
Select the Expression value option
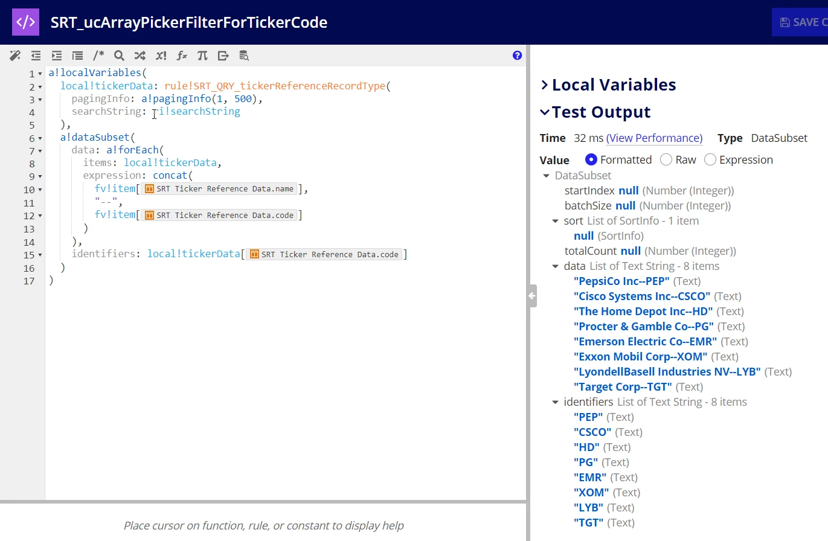click(x=710, y=159)
